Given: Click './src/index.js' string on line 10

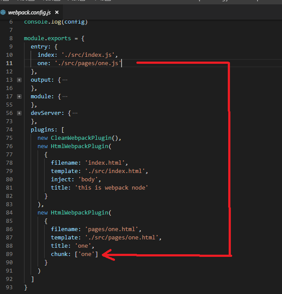Looking at the screenshot, I should (88, 55).
